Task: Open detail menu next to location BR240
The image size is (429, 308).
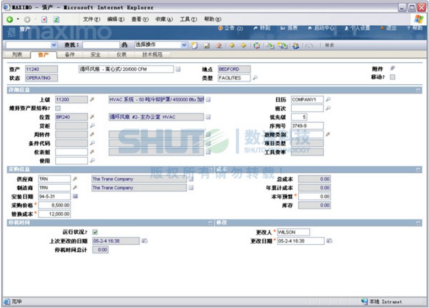Action: point(92,117)
